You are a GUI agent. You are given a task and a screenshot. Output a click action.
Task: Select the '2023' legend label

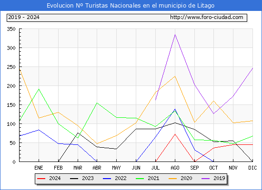tap(88, 178)
